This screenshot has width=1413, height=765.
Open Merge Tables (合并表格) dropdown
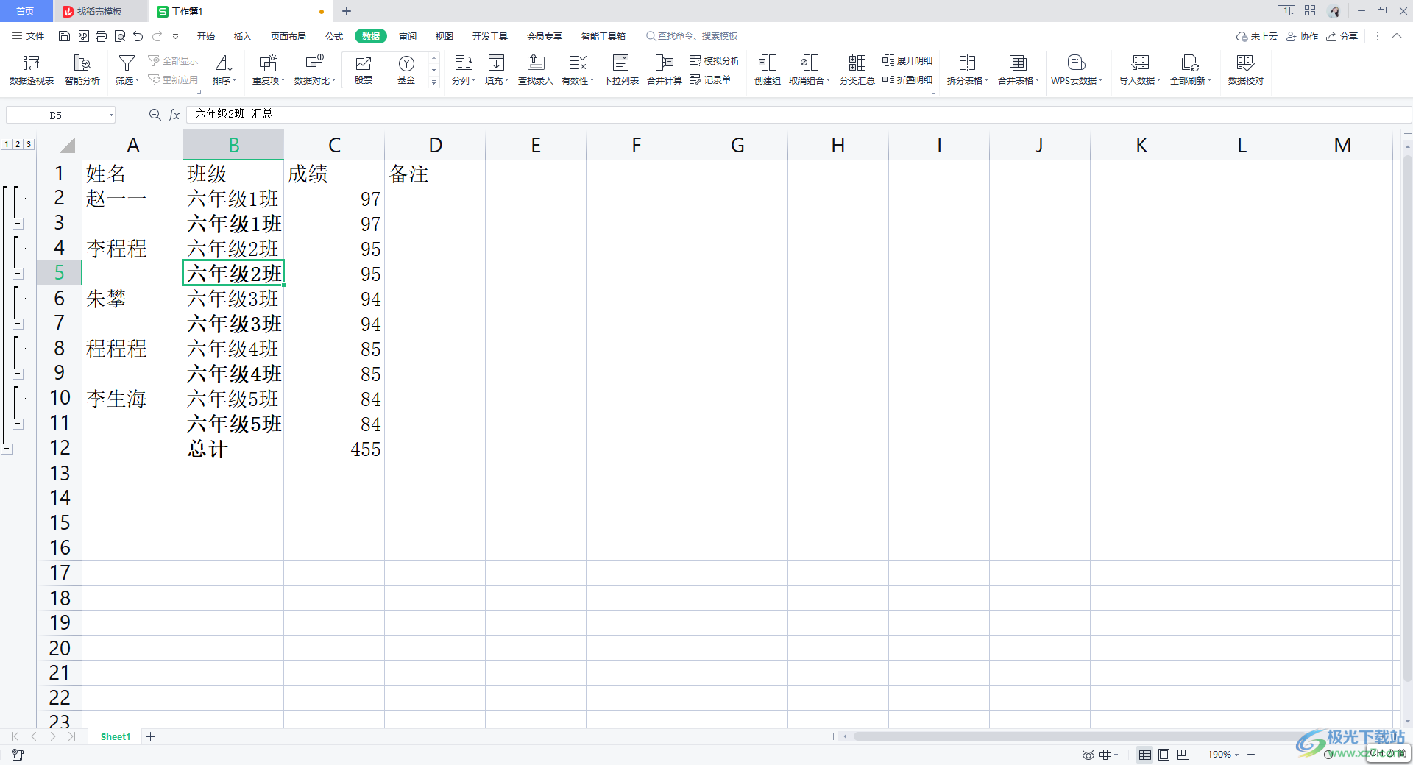(1019, 70)
